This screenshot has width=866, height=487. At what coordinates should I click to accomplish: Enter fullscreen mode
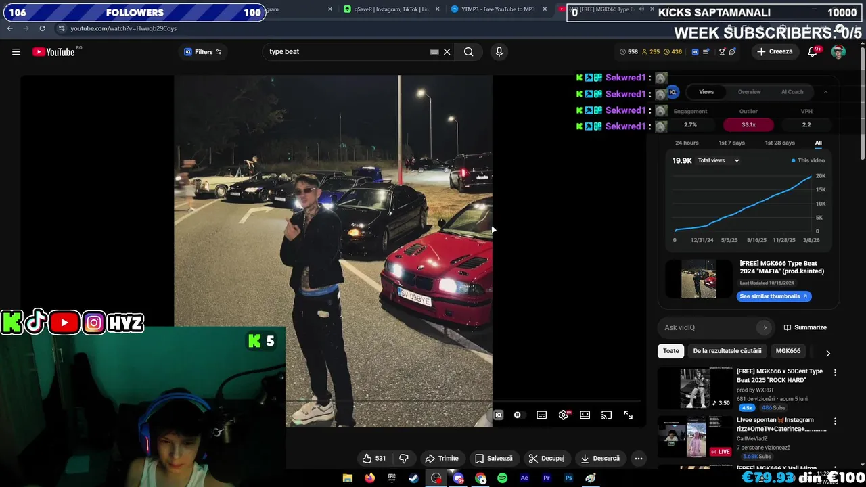pyautogui.click(x=629, y=415)
